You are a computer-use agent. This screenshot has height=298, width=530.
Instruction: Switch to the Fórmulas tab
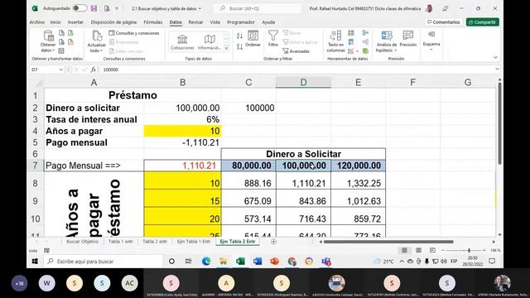tap(152, 22)
